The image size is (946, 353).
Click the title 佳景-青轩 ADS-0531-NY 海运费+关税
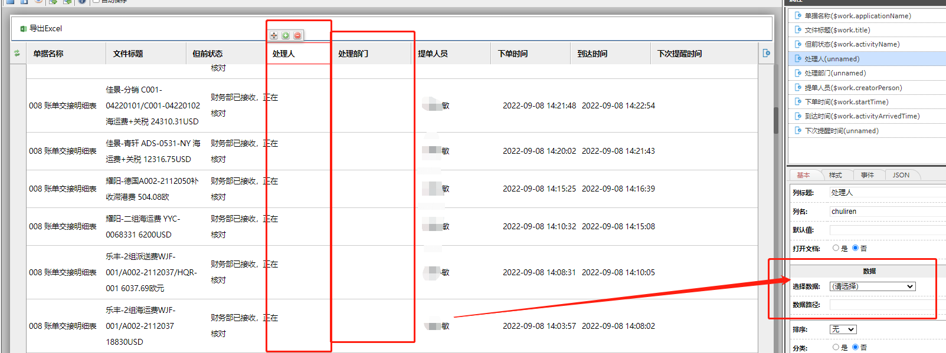(x=153, y=151)
